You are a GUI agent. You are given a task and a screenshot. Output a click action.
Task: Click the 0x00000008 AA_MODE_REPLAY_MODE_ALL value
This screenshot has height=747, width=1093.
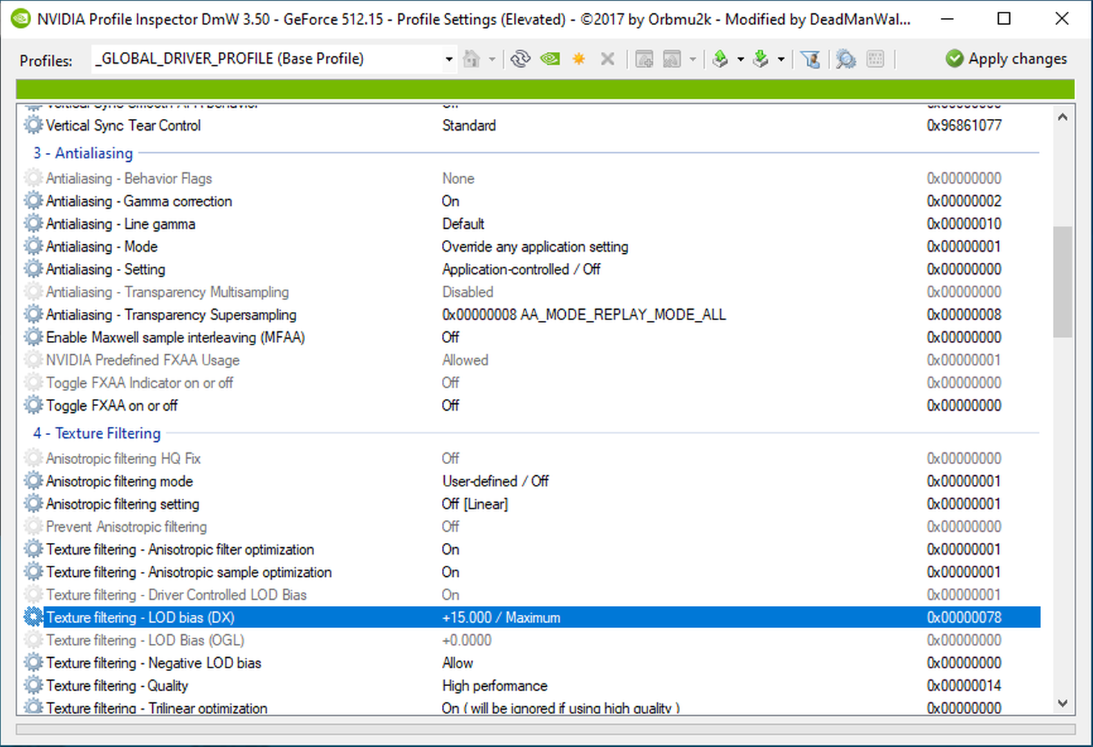click(584, 315)
